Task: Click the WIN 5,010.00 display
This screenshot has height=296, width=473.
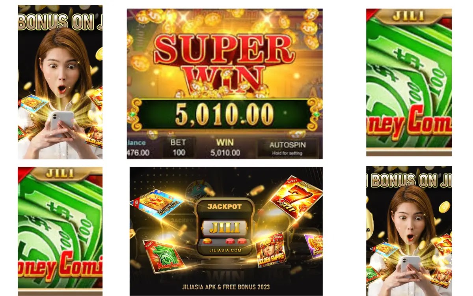Action: coord(225,147)
